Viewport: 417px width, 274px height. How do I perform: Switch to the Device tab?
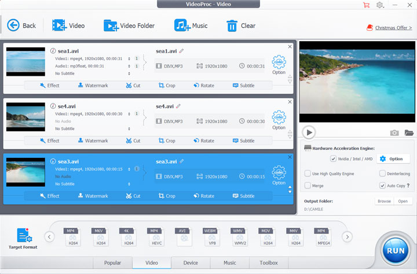click(191, 263)
